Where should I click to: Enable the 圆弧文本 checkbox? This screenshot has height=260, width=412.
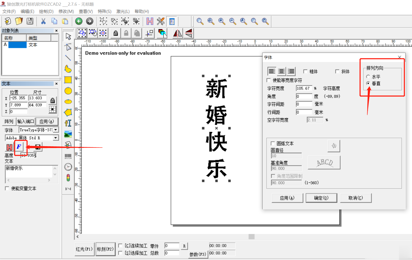(273, 143)
